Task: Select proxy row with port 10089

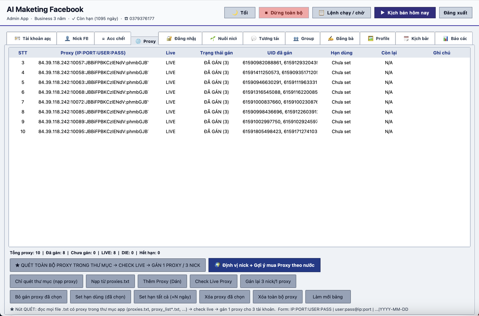Action: coord(239,122)
